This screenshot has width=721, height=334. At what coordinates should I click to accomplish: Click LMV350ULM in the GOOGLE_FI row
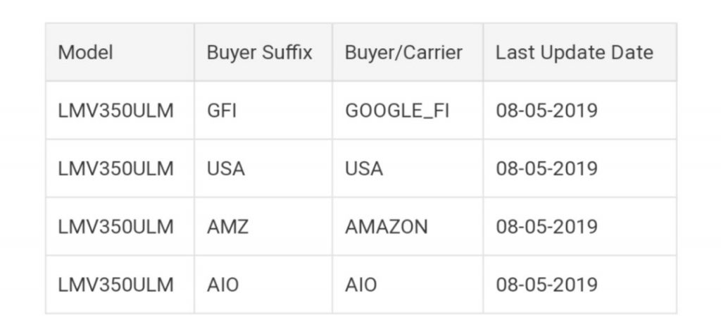pyautogui.click(x=115, y=111)
